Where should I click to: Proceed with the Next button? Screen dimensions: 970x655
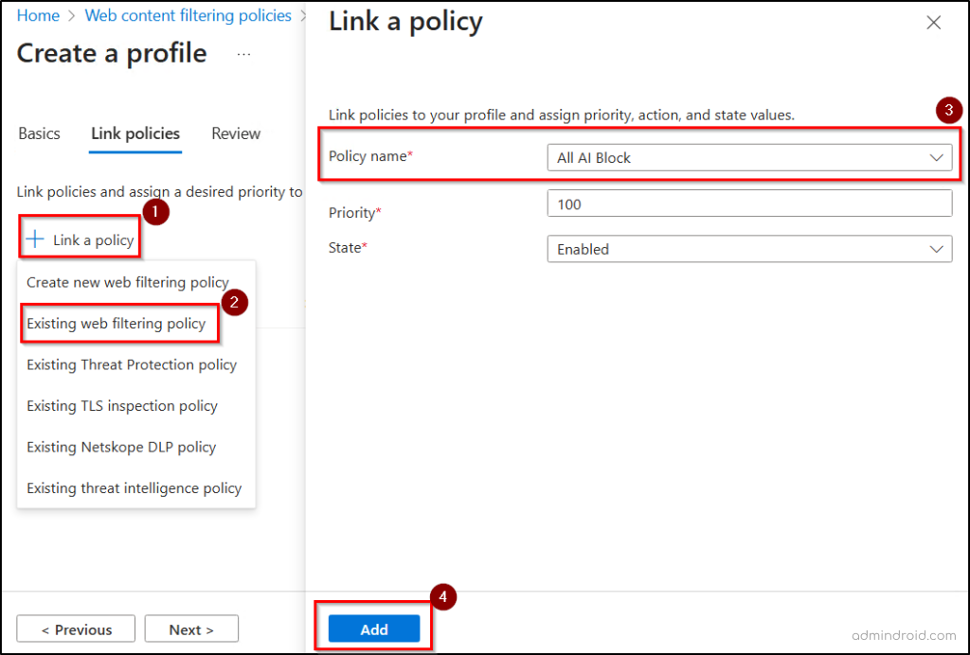tap(190, 629)
